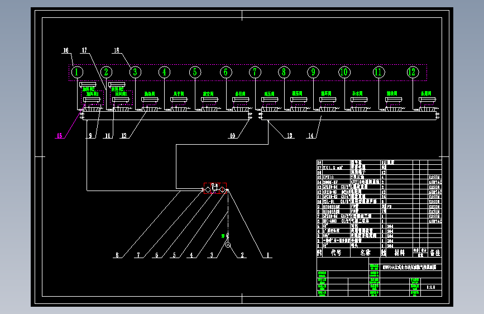Click the green circled number 6
This screenshot has width=484, height=314.
click(x=226, y=72)
